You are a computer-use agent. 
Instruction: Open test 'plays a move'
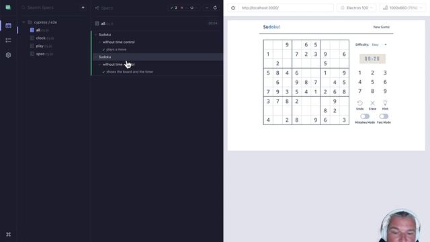pos(116,49)
